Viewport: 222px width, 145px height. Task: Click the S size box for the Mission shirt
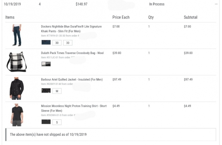(57, 122)
